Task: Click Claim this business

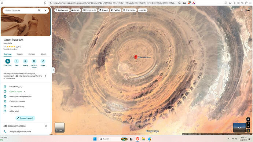Action: [x=17, y=101]
